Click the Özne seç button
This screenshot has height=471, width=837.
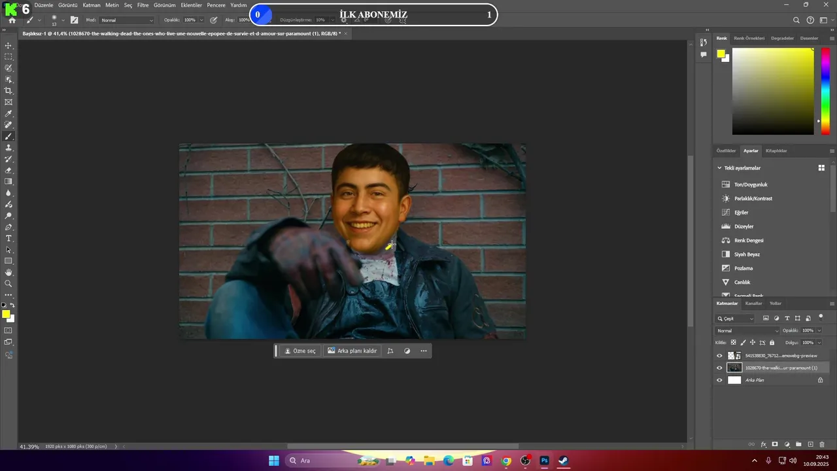click(x=300, y=351)
